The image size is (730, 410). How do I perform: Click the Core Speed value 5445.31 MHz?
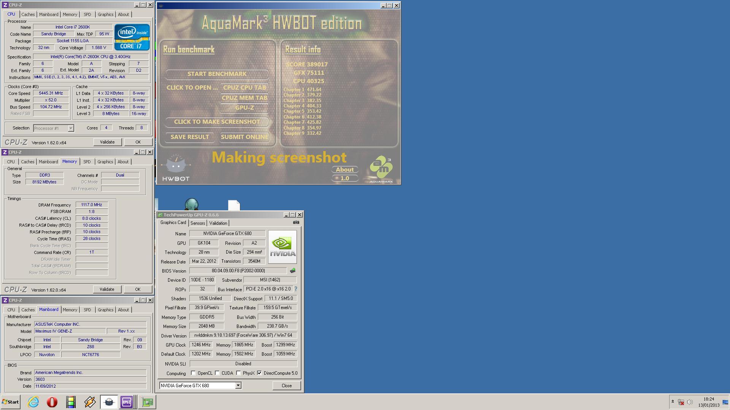pos(51,93)
